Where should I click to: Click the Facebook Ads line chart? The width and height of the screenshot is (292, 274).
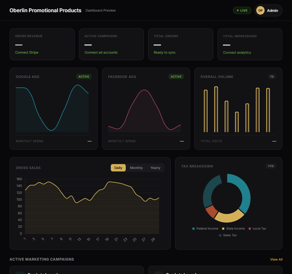[144, 111]
